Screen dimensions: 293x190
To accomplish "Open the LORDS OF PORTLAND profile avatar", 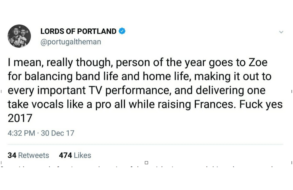I will [19, 36].
